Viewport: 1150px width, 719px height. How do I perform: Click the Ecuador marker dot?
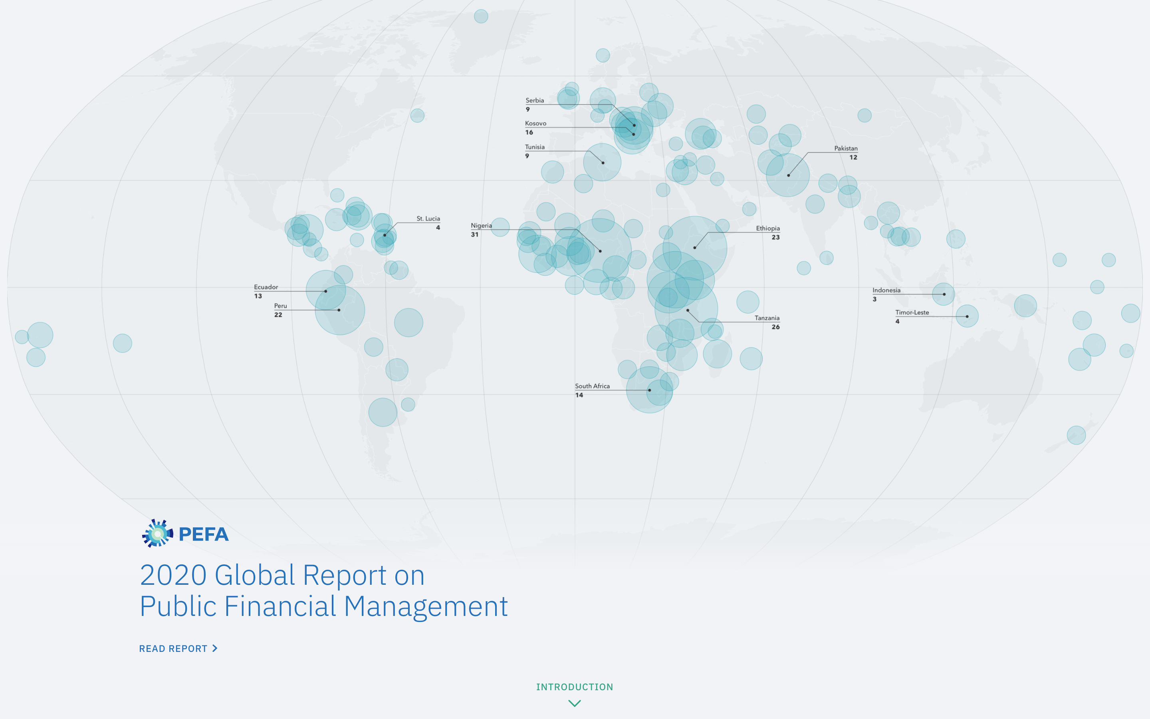pyautogui.click(x=325, y=291)
